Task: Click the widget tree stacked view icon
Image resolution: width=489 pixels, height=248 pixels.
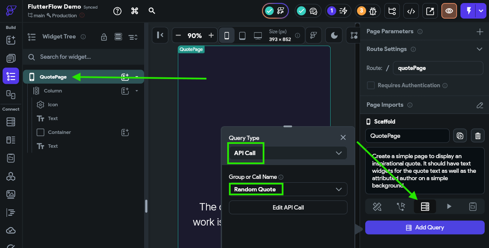Action: [118, 37]
